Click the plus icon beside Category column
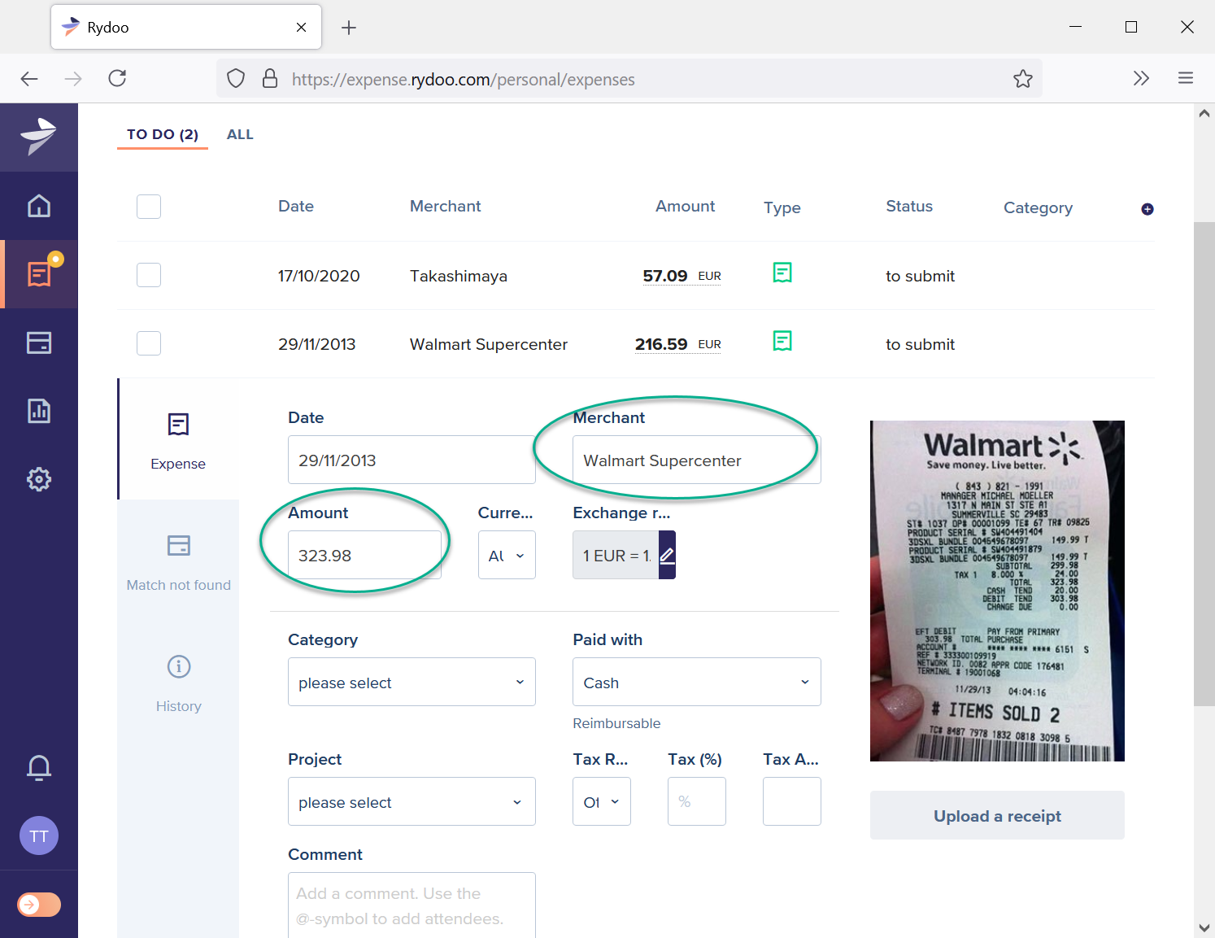The width and height of the screenshot is (1215, 938). pyautogui.click(x=1147, y=209)
